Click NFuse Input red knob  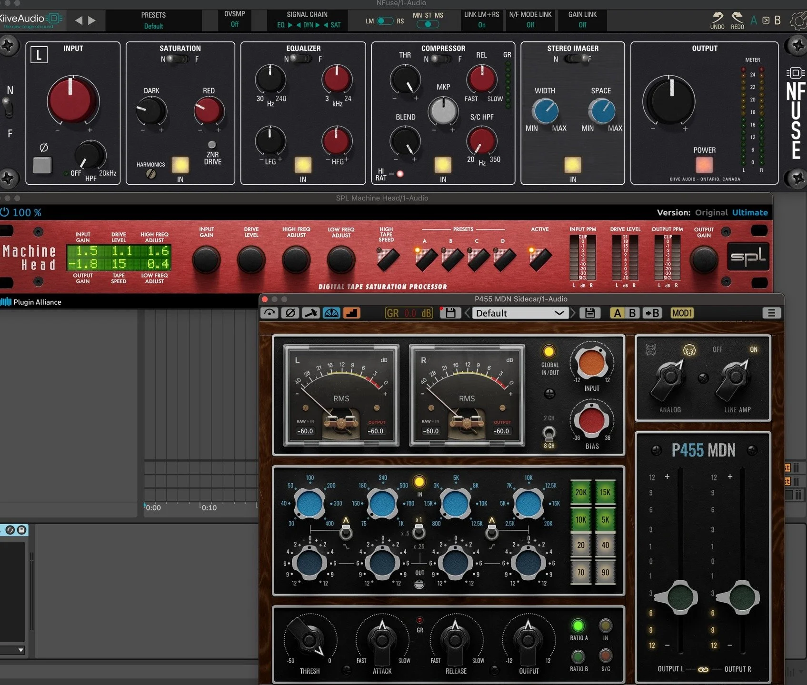(73, 101)
